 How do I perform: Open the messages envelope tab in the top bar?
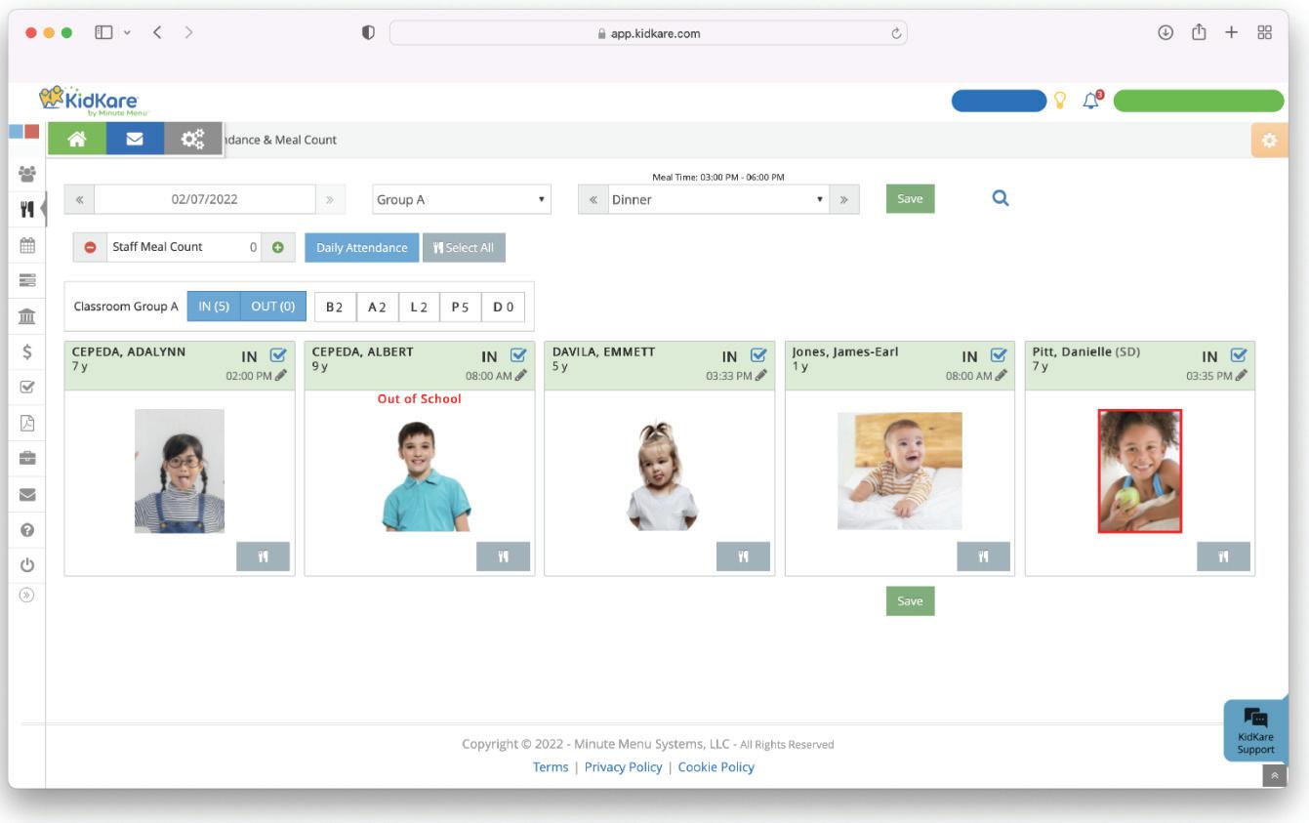[135, 140]
